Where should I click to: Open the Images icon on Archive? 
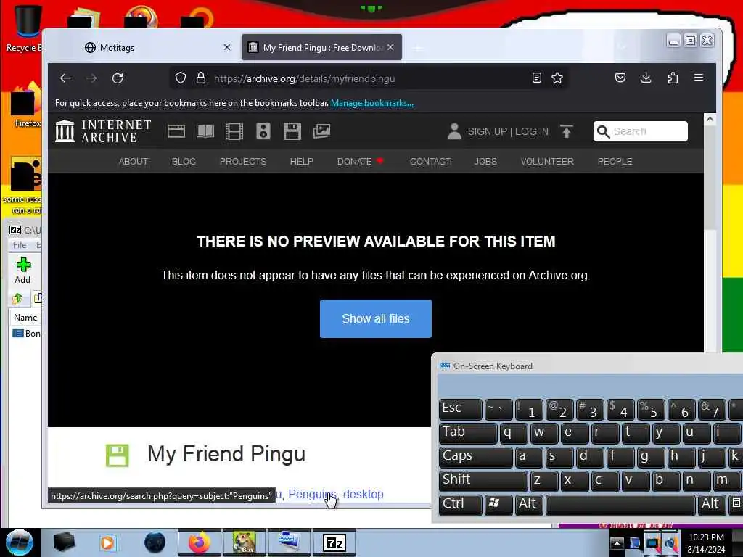pyautogui.click(x=321, y=131)
